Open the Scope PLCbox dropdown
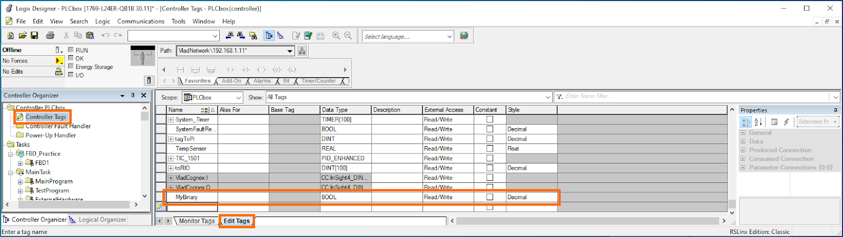 [x=239, y=98]
